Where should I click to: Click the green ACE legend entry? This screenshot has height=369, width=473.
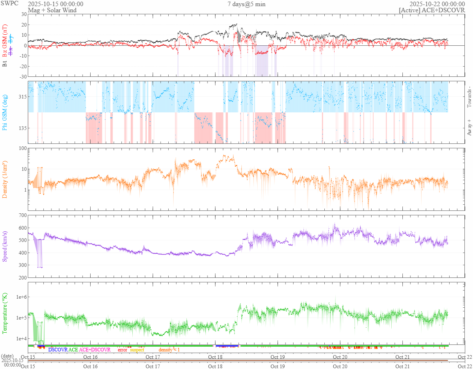coord(73,350)
